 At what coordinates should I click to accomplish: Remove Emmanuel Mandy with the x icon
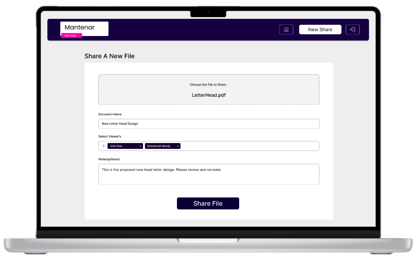click(178, 146)
